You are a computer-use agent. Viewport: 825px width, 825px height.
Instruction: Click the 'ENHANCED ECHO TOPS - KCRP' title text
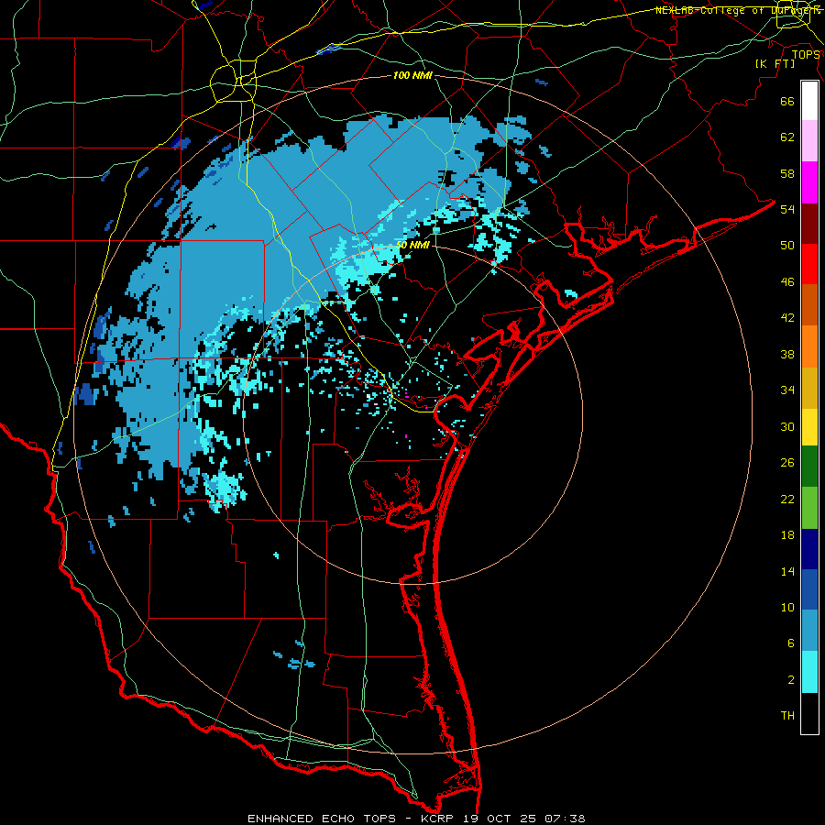[351, 819]
